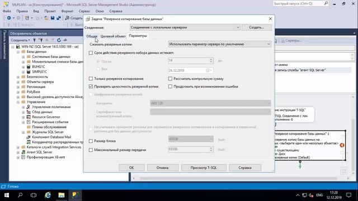Screen dimensions: 358x201
Task: Click the dialog Справка button
Action: point(245,167)
